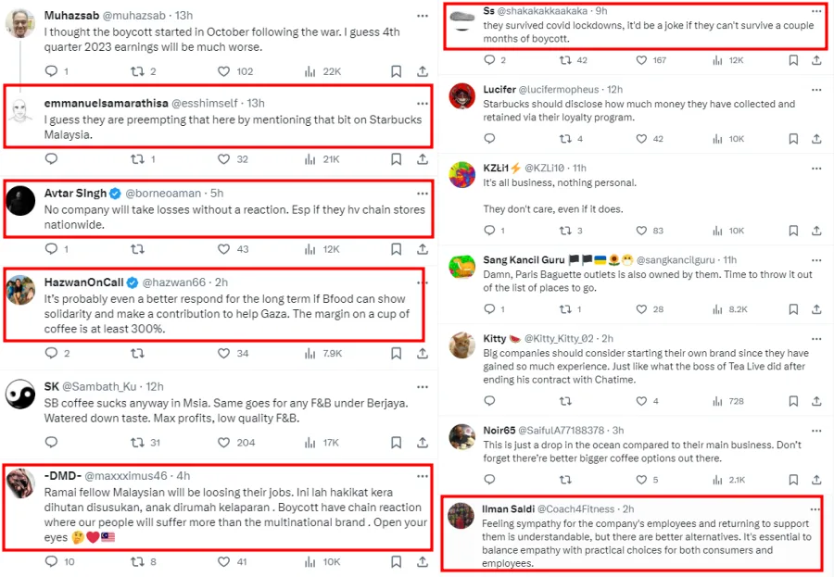Reply to Ss's covid lockdowns tweet
The image size is (834, 577).
coord(489,60)
